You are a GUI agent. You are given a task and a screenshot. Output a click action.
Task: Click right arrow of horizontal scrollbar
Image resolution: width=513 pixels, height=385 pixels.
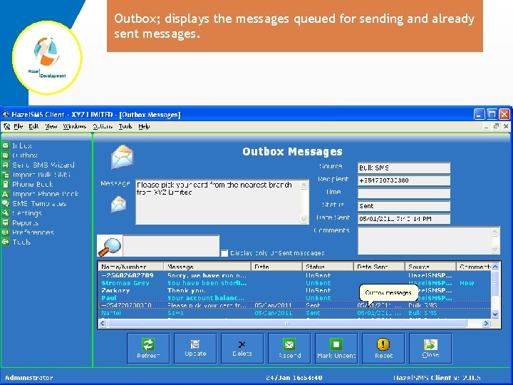pyautogui.click(x=486, y=324)
